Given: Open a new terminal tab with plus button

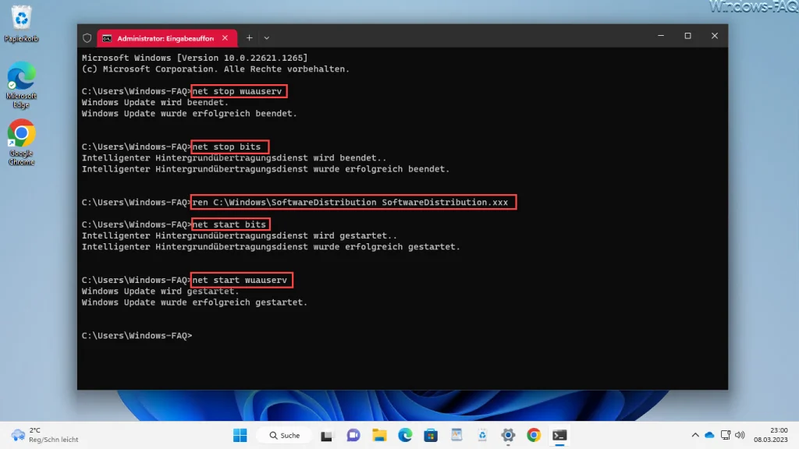Looking at the screenshot, I should (249, 37).
